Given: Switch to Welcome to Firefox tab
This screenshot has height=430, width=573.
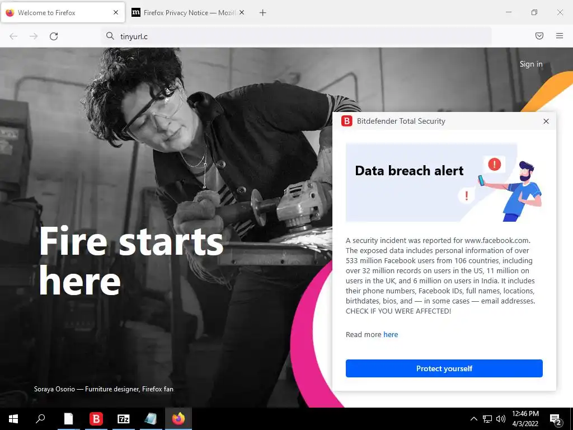Looking at the screenshot, I should click(63, 12).
